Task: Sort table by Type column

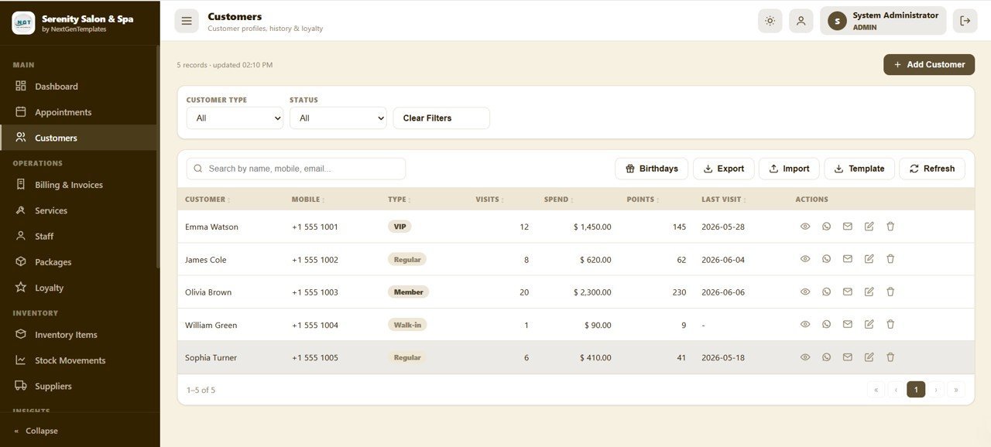Action: [x=399, y=200]
